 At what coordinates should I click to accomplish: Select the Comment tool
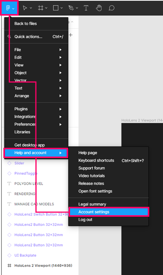[112, 8]
